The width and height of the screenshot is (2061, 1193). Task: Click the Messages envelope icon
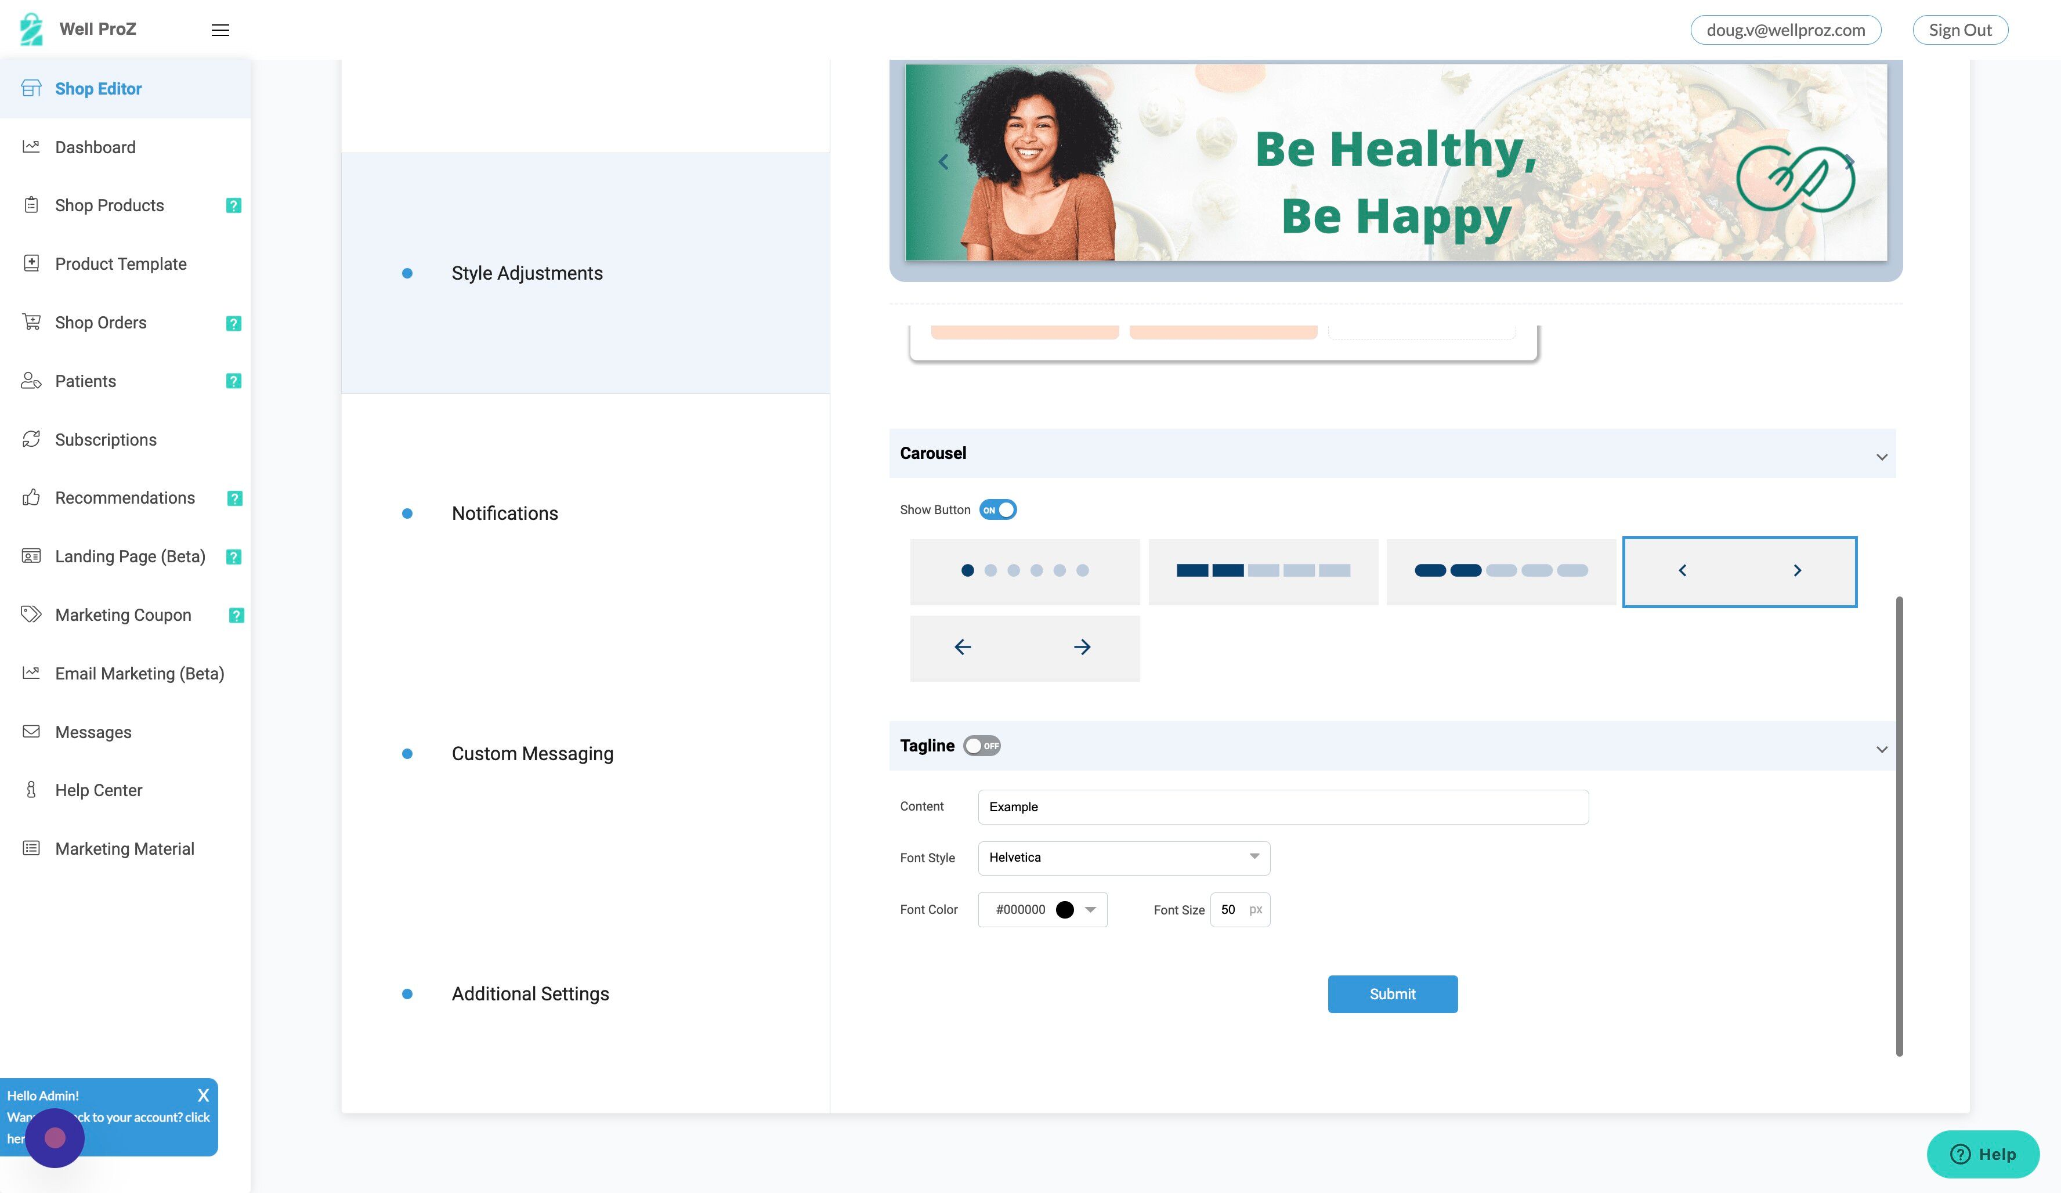[31, 731]
